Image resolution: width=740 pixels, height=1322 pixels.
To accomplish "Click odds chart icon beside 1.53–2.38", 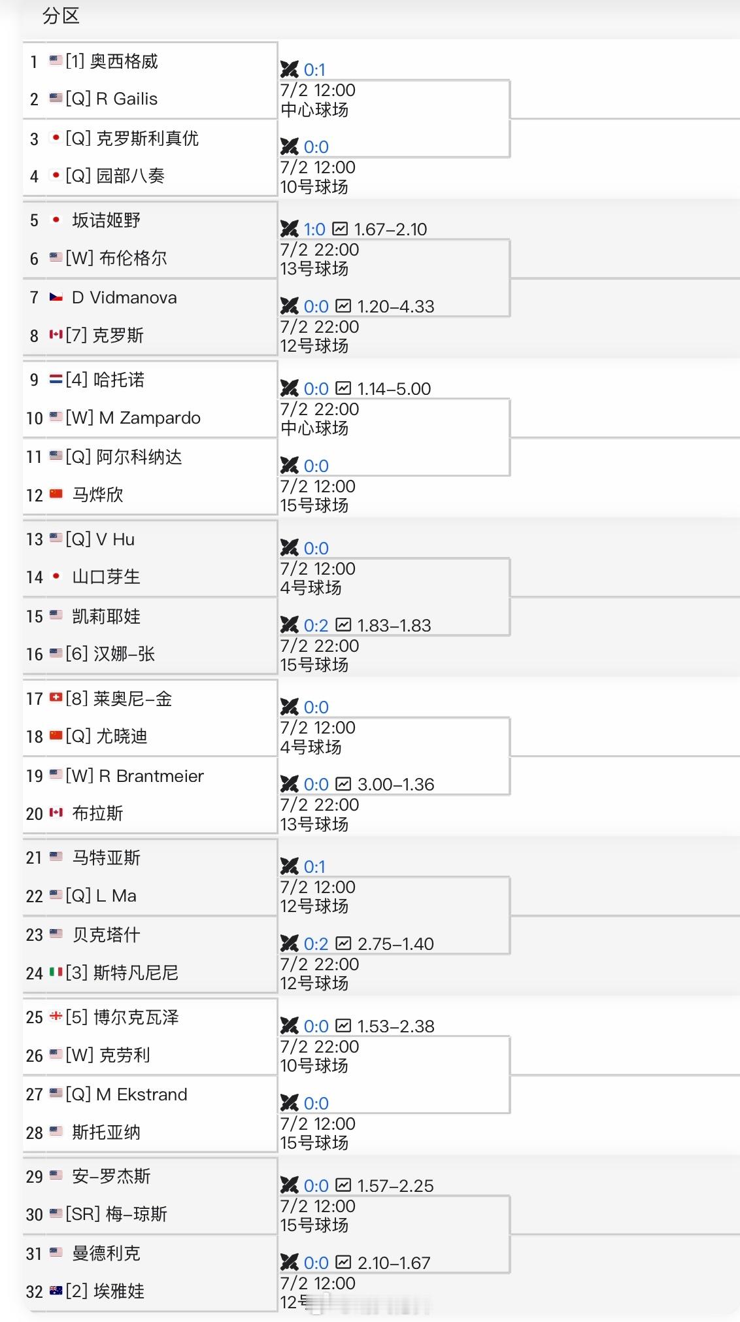I will click(x=343, y=1026).
